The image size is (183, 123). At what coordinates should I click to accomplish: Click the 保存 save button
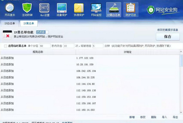point(168,37)
